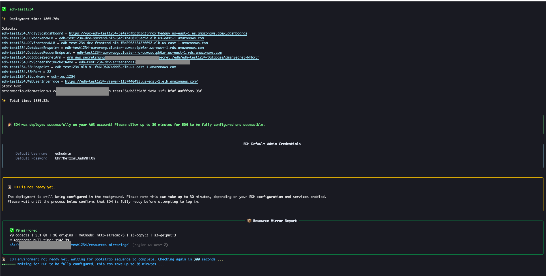546x276 pixels.
Task: Click the green checkmark beside '79 mirrored'
Action: coord(12,230)
